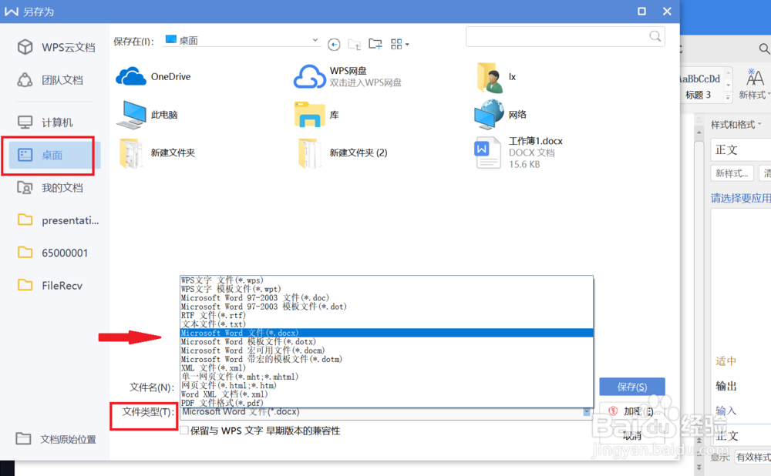This screenshot has height=476, width=771.
Task: Click the search magnifier icon
Action: pos(655,36)
